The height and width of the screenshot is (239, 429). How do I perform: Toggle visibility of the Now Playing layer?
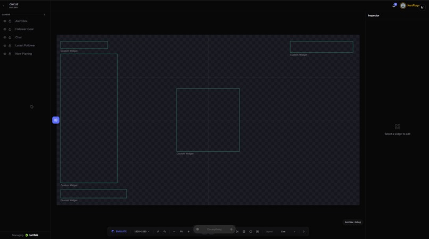coord(5,54)
